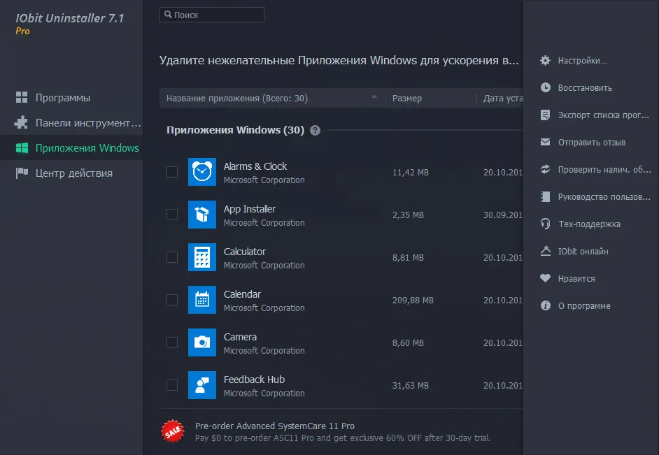Click the icon beside IObit онлайн
Image resolution: width=659 pixels, height=455 pixels.
(x=545, y=251)
